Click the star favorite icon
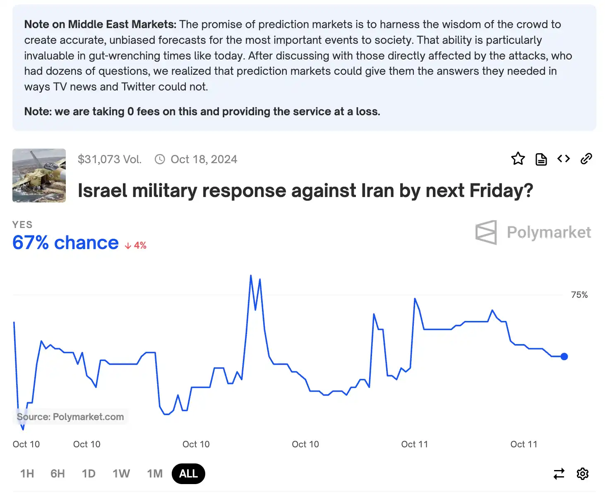Image resolution: width=605 pixels, height=494 pixels. click(518, 159)
